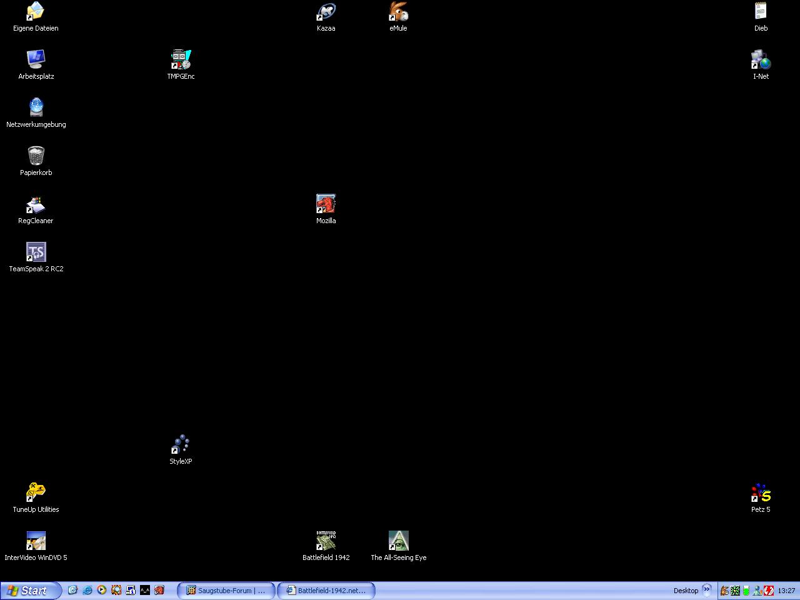Click the Desktop toolbar label
Screen dimensions: 800x600
click(x=686, y=591)
